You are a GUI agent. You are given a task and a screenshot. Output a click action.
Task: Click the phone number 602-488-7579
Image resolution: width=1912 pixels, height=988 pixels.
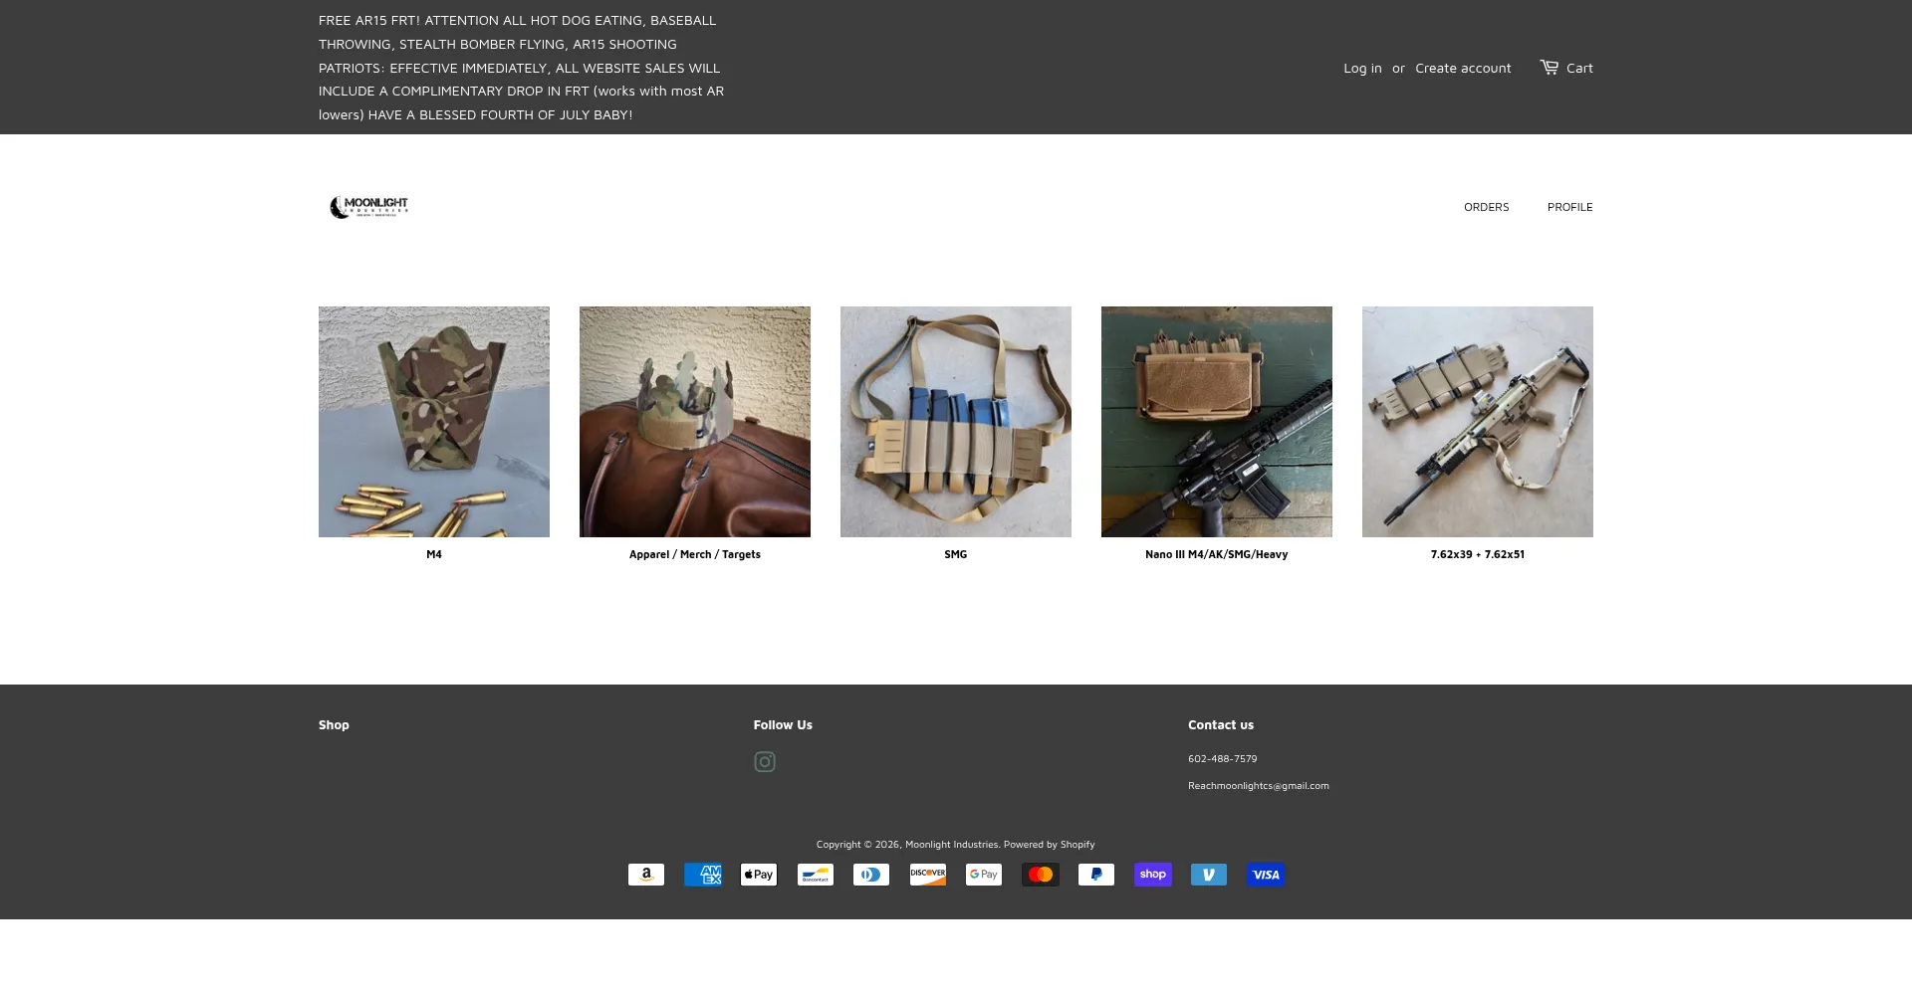coord(1222,758)
